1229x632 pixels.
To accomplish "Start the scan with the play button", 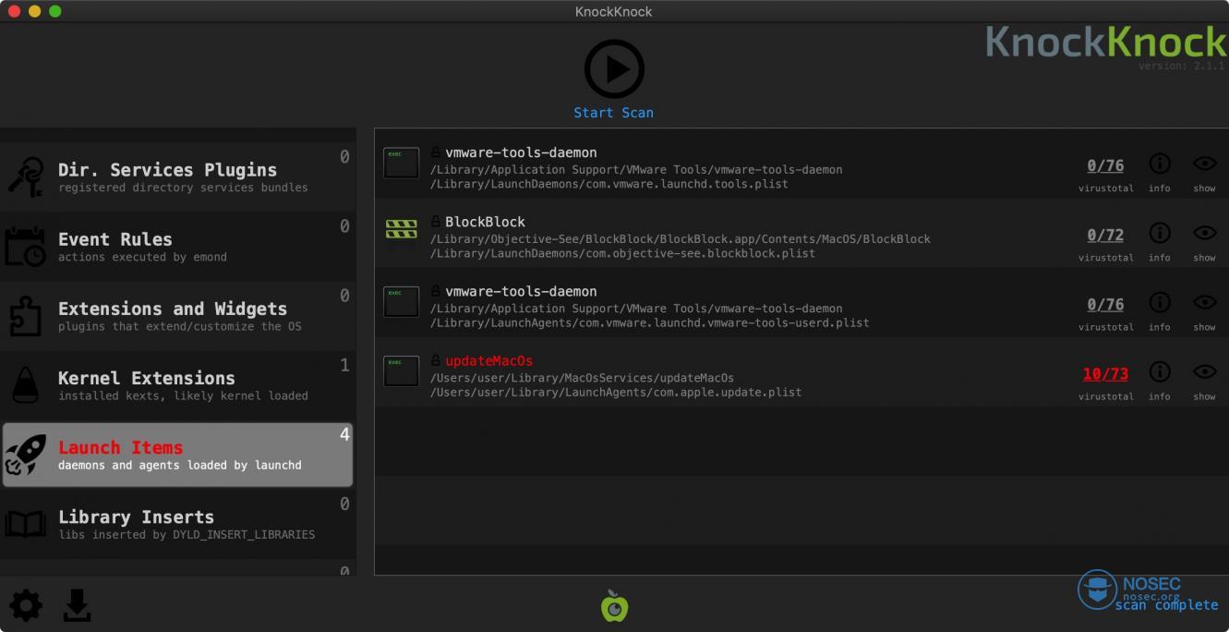I will pyautogui.click(x=614, y=69).
